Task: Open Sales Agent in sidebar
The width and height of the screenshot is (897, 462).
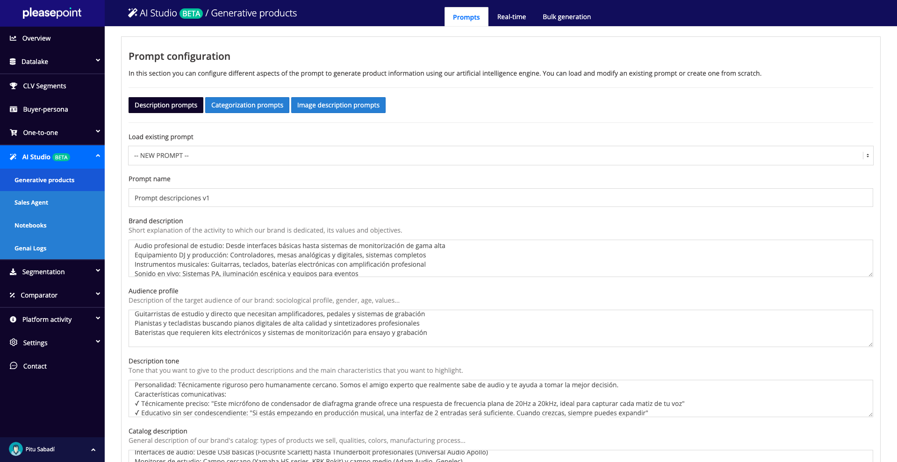Action: click(31, 203)
